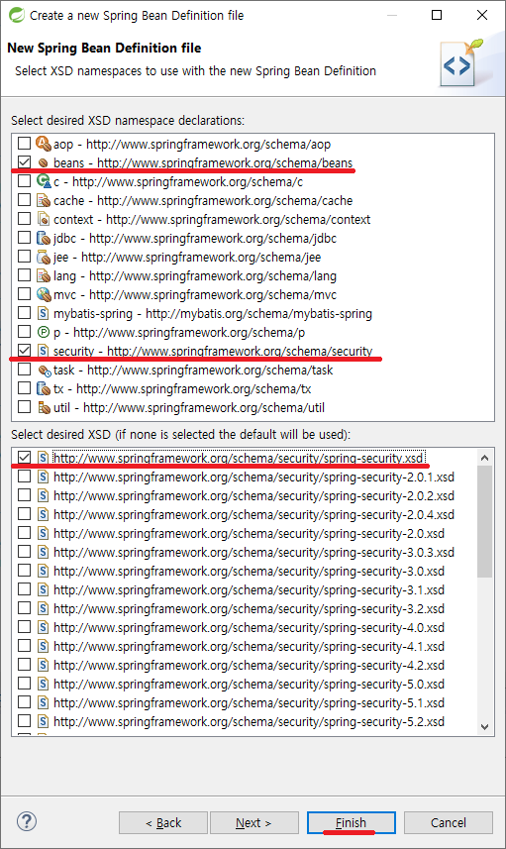Click the spring-security-5.2.xsd file icon
Viewport: 506px width, 849px height.
[44, 722]
